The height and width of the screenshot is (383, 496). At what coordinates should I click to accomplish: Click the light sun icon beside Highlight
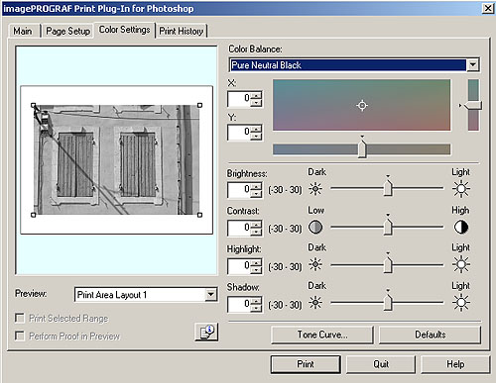click(461, 264)
